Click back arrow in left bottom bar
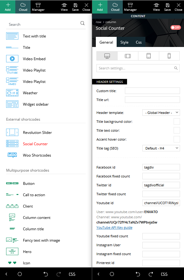184x280 pixels. [x=6, y=274]
